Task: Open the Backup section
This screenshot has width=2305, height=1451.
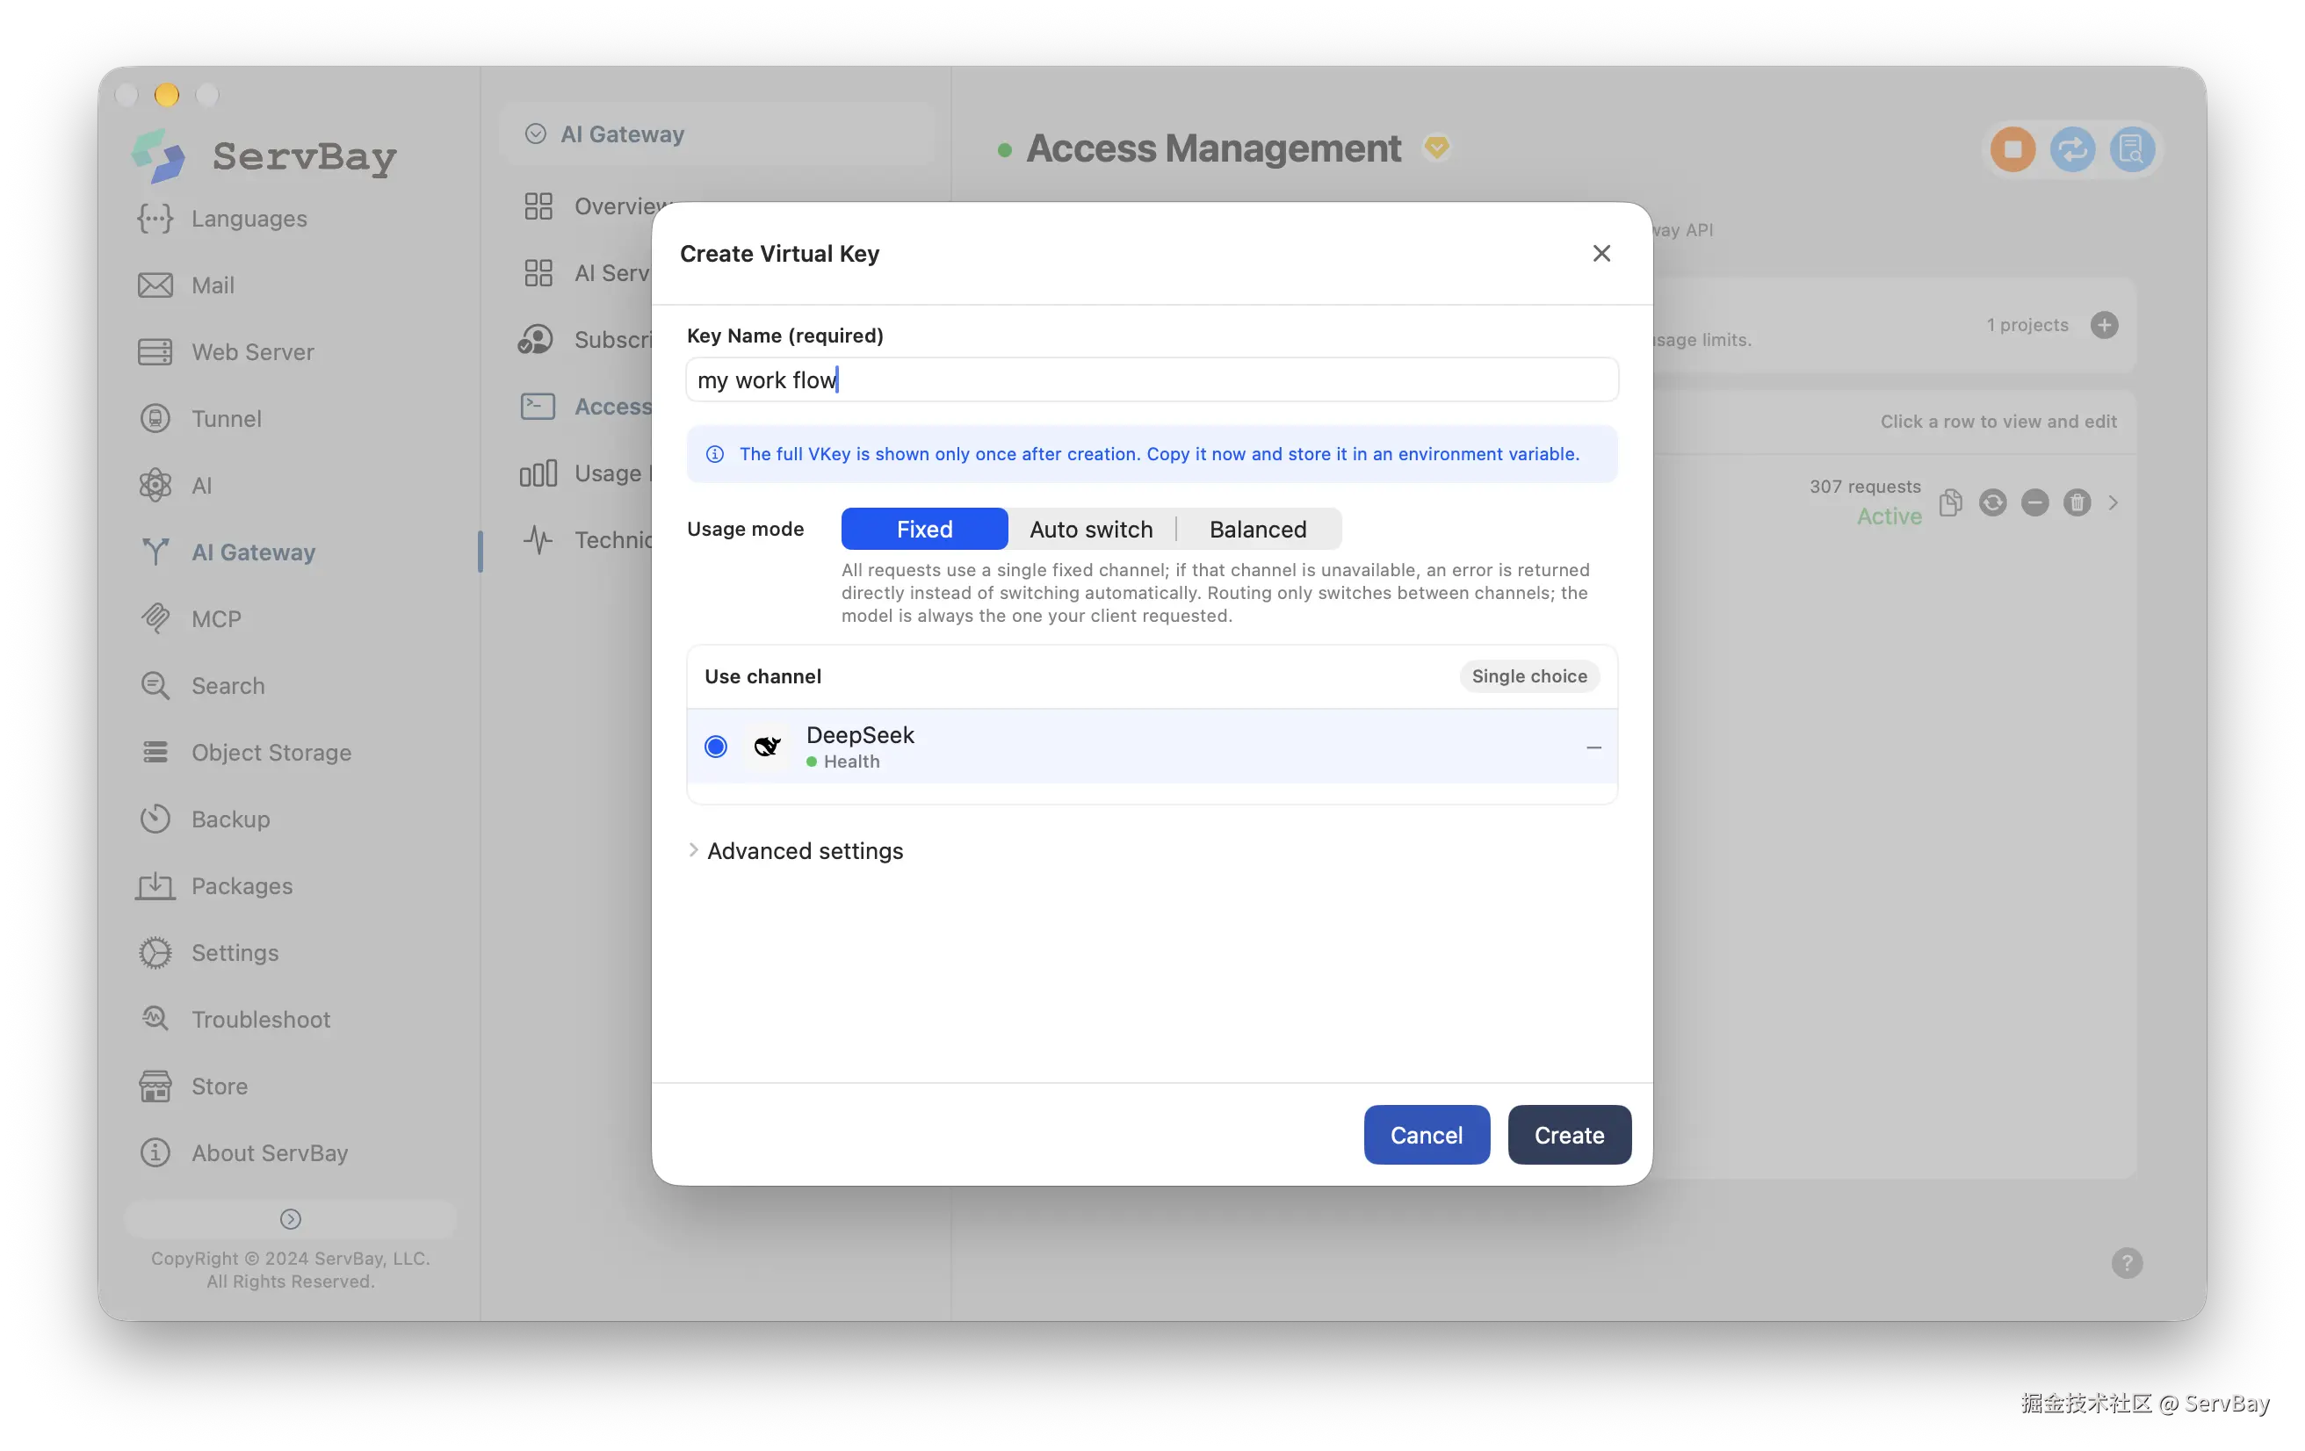Action: pyautogui.click(x=204, y=820)
